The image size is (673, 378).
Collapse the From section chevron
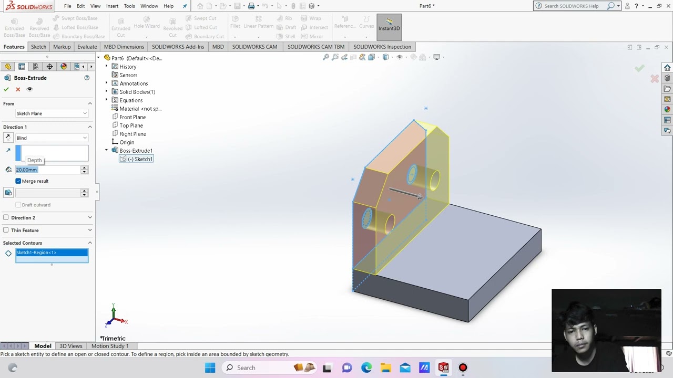(x=90, y=103)
